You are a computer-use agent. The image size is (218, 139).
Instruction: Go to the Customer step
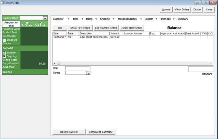click(x=58, y=19)
